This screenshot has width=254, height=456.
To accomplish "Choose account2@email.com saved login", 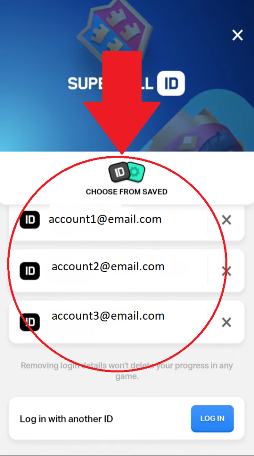I will coord(109,271).
